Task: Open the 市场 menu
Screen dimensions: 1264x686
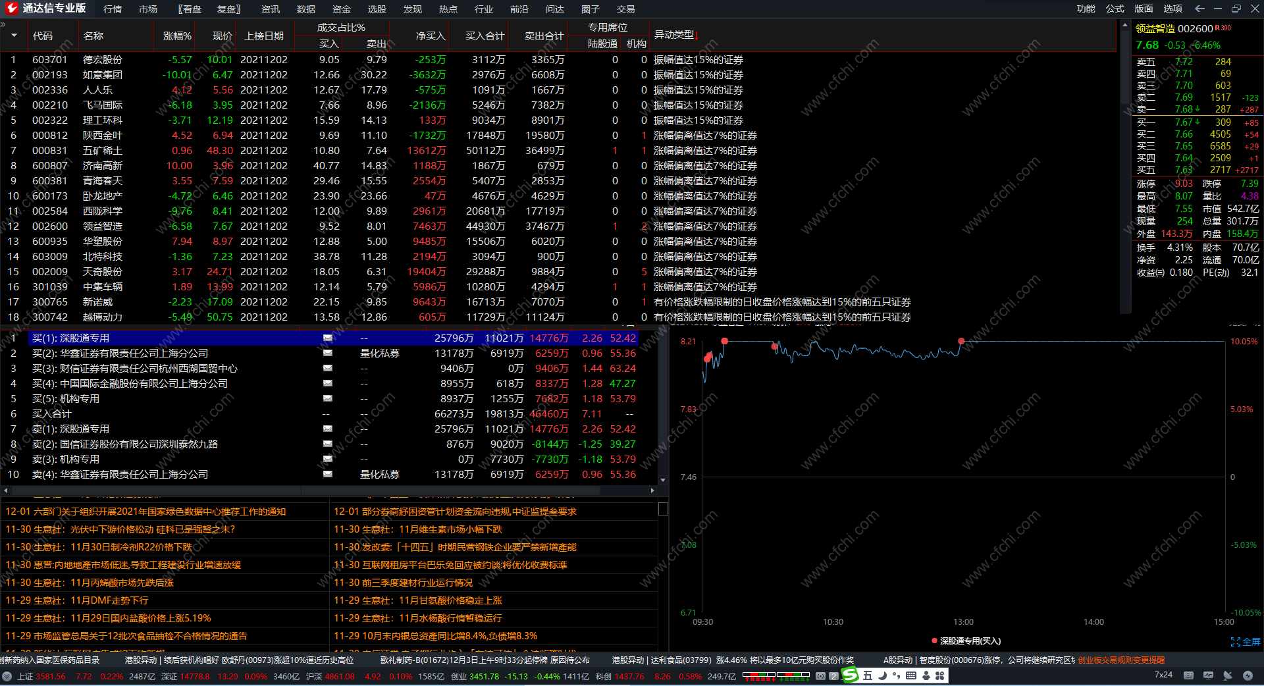Action: click(148, 9)
